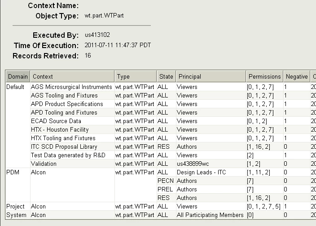This screenshot has height=226, width=316.
Task: Click the HTX - Houston Facility context
Action: coord(60,129)
